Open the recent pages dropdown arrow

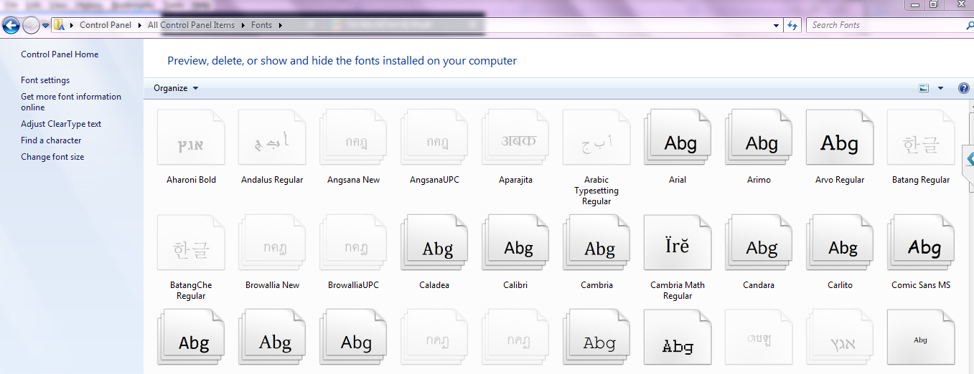point(46,26)
